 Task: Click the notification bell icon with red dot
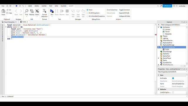point(161,6)
